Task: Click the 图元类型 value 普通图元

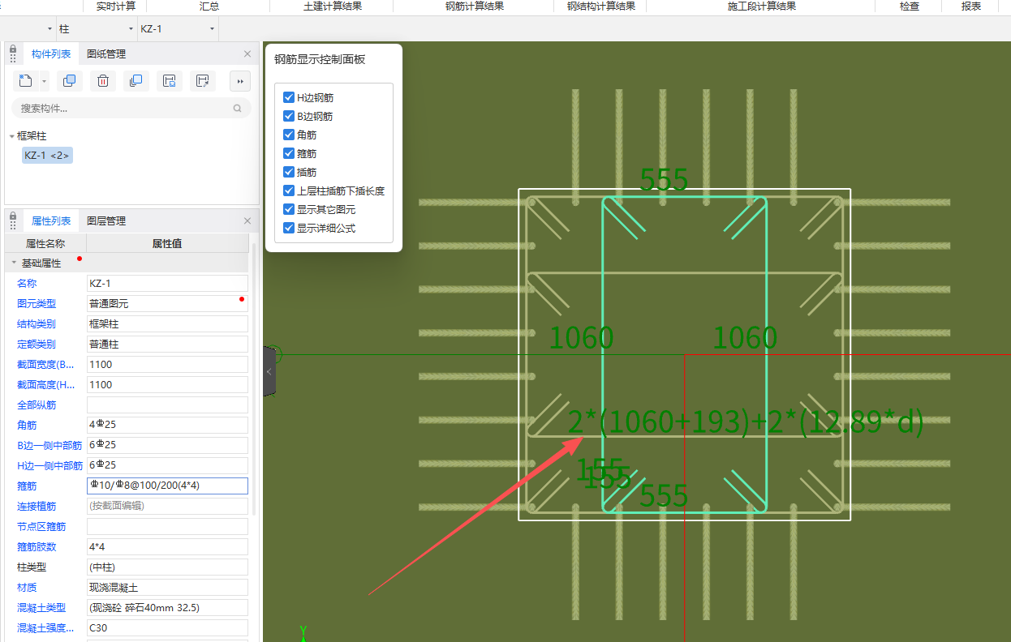Action: pos(167,303)
